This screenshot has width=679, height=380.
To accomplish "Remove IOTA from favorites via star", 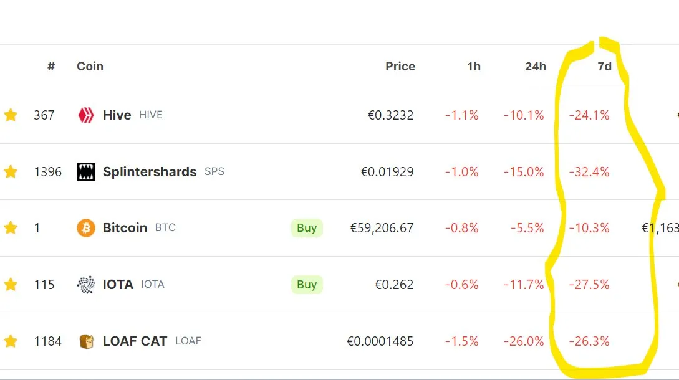I will tap(11, 284).
